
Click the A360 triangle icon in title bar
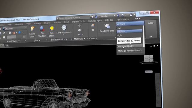click(x=122, y=15)
